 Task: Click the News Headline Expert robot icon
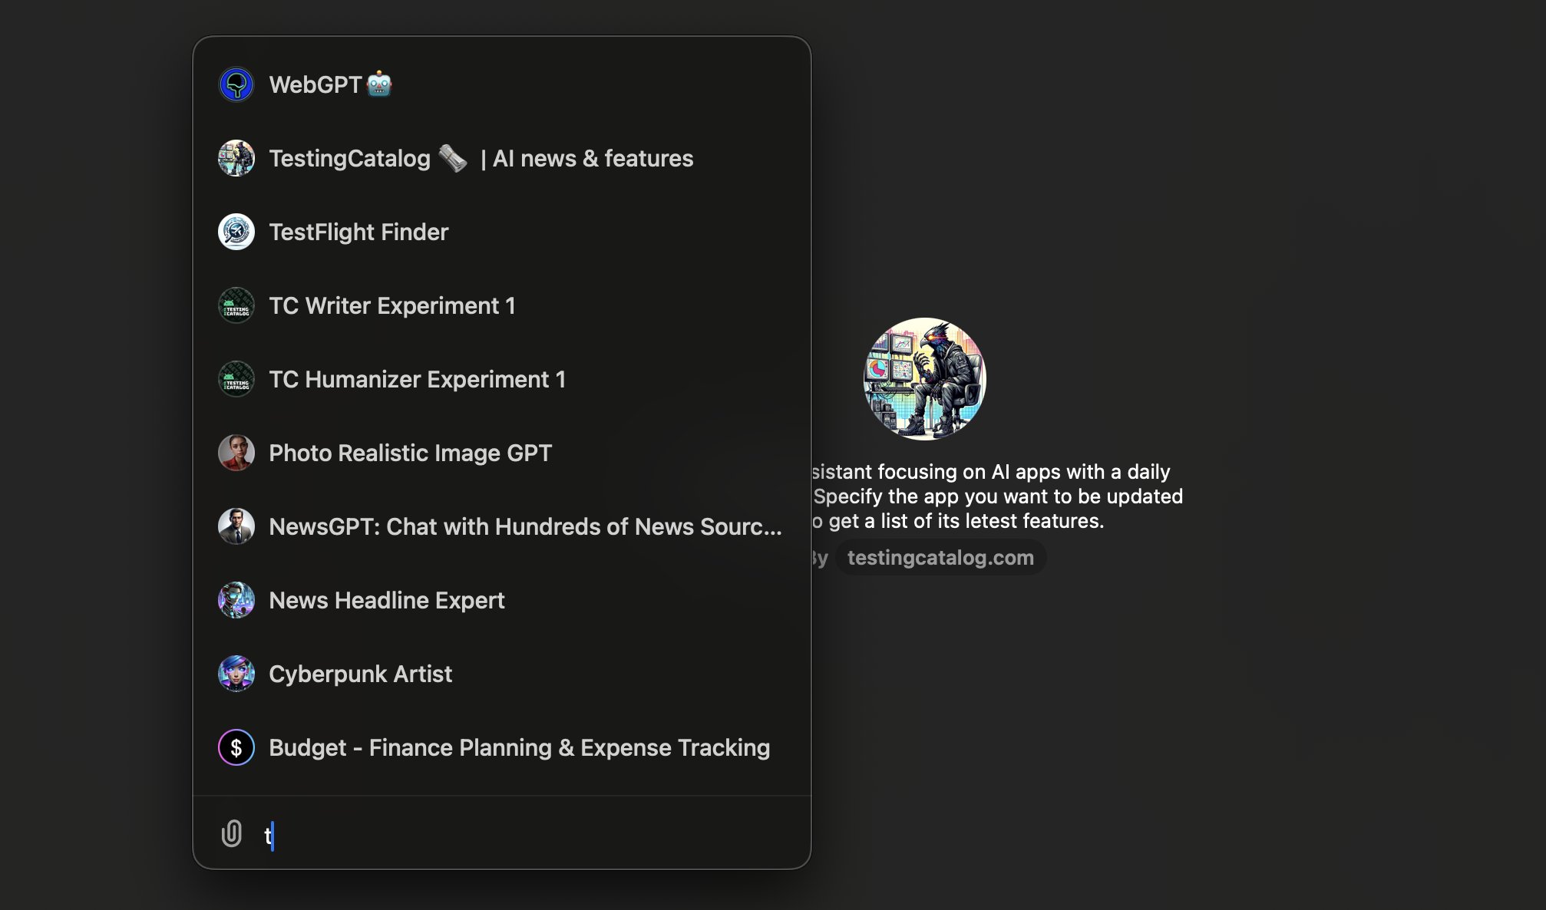[236, 600]
